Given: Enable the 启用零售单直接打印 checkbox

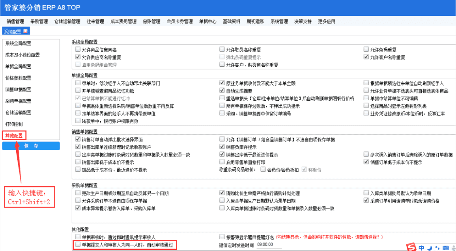Looking at the screenshot, I should click(222, 162).
